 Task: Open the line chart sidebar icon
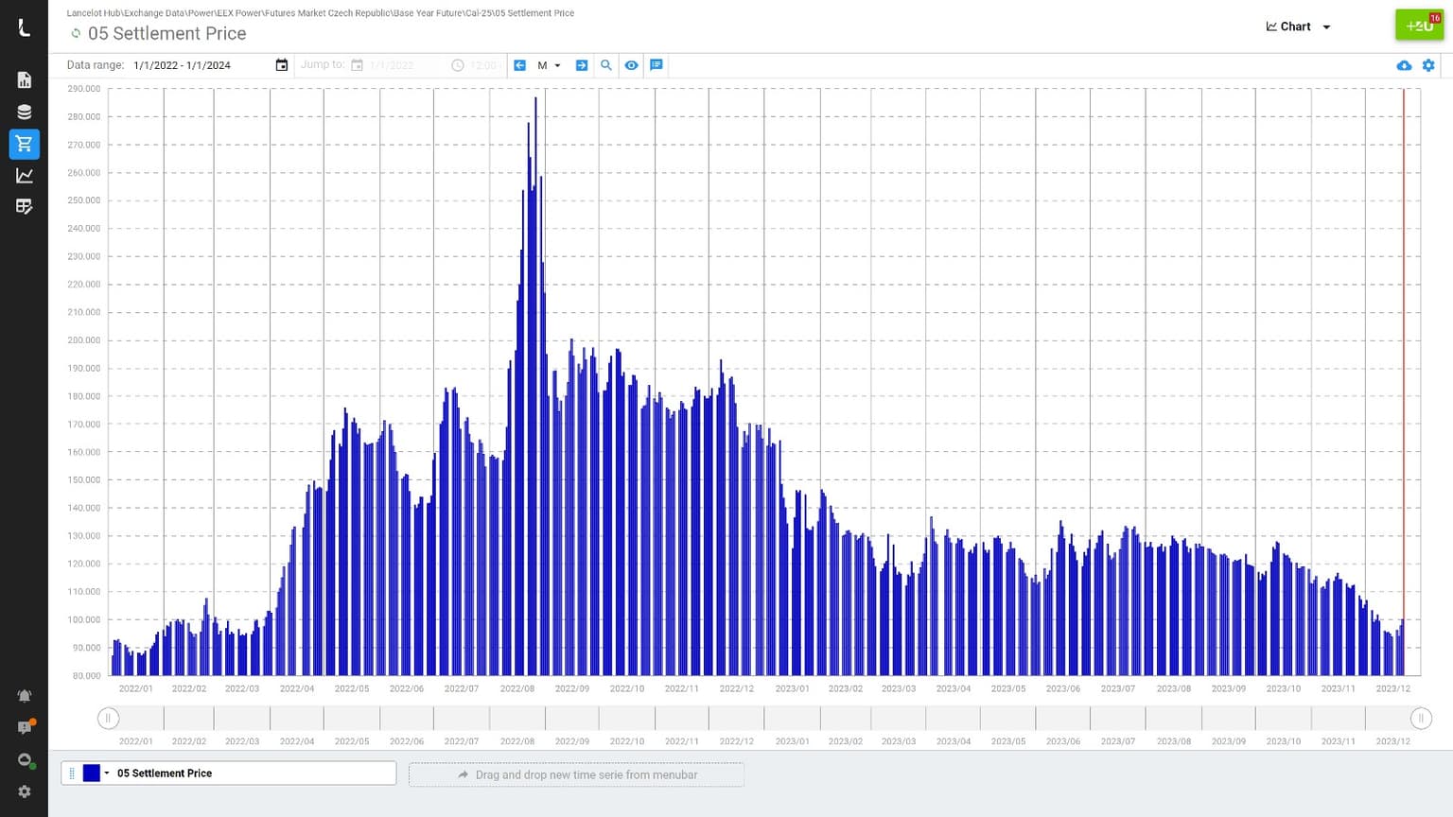coord(25,176)
